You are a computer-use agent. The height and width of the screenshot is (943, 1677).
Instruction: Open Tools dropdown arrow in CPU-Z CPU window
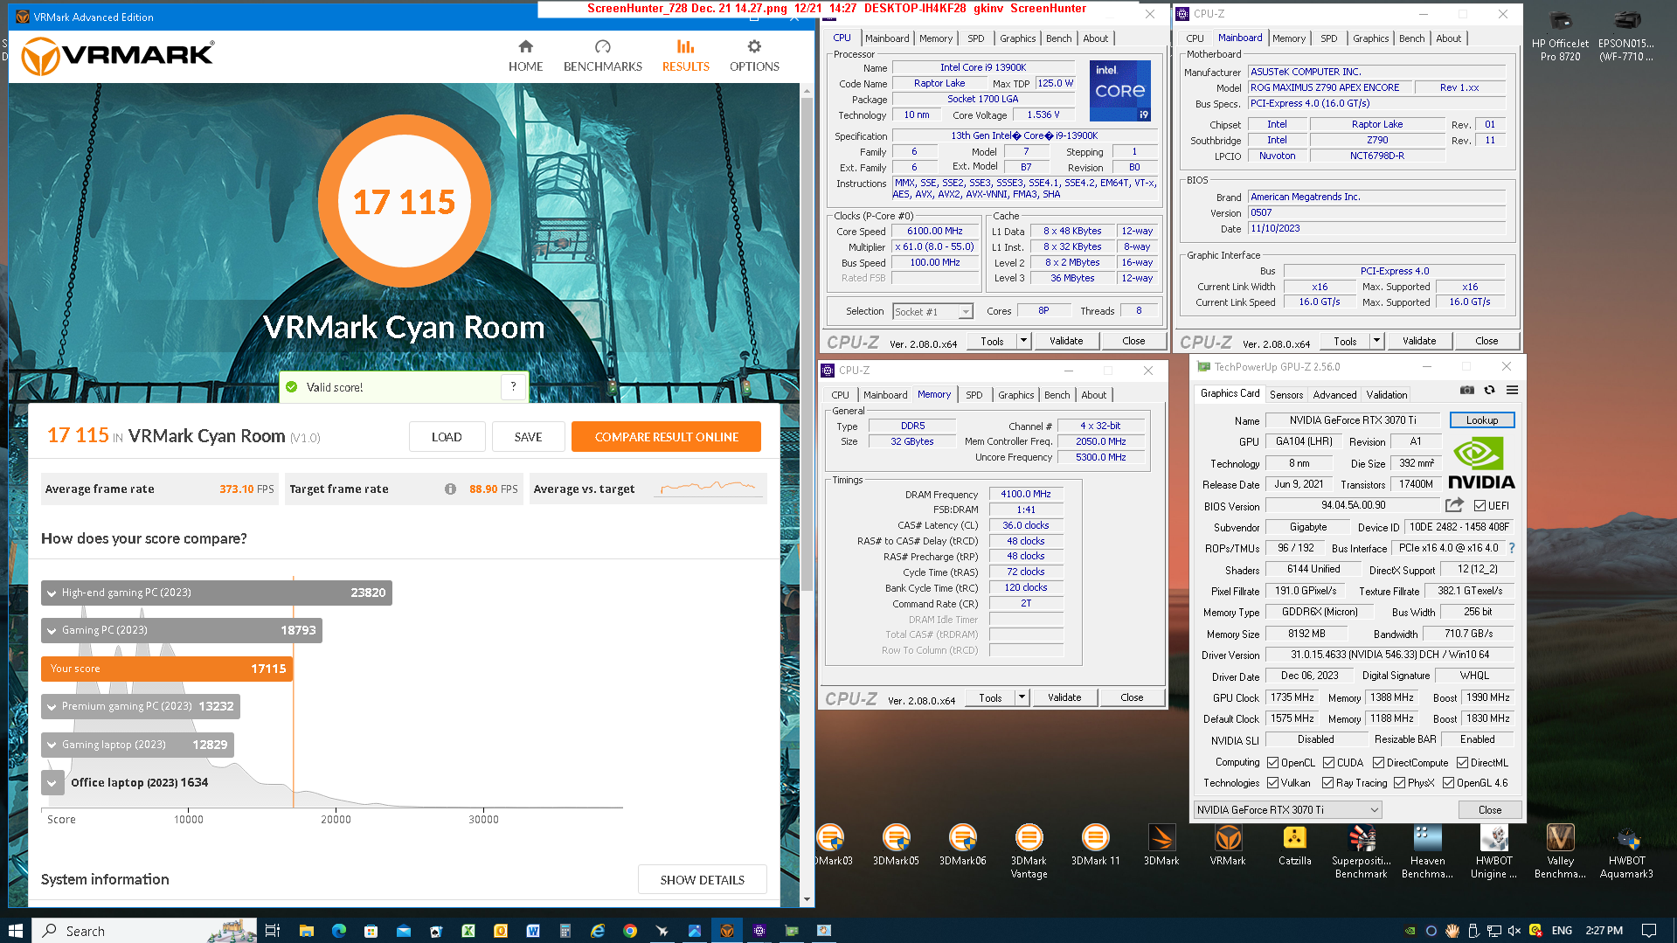[x=1023, y=341]
